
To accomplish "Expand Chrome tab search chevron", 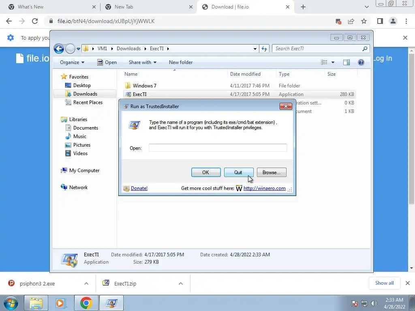I will tap(366, 7).
